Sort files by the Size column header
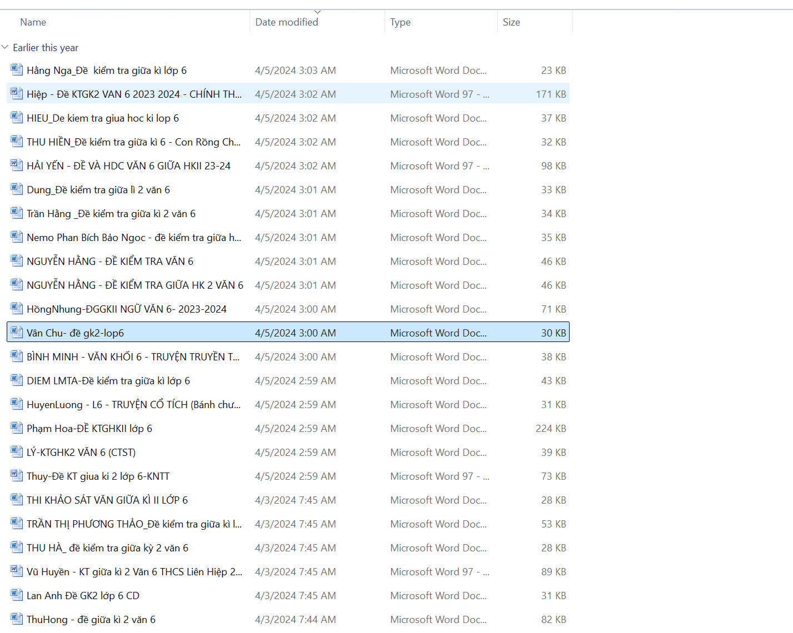 point(511,22)
